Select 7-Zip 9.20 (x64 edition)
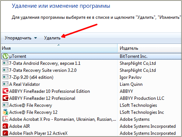 [31, 77]
